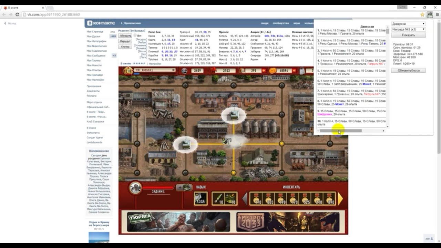The image size is (441, 248).
Task: Click the 'люди' link in VK header
Action: point(265,23)
